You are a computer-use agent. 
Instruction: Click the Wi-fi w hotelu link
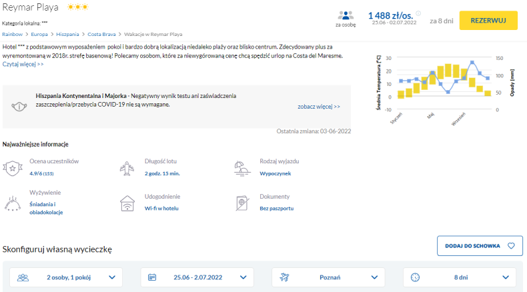pyautogui.click(x=161, y=208)
